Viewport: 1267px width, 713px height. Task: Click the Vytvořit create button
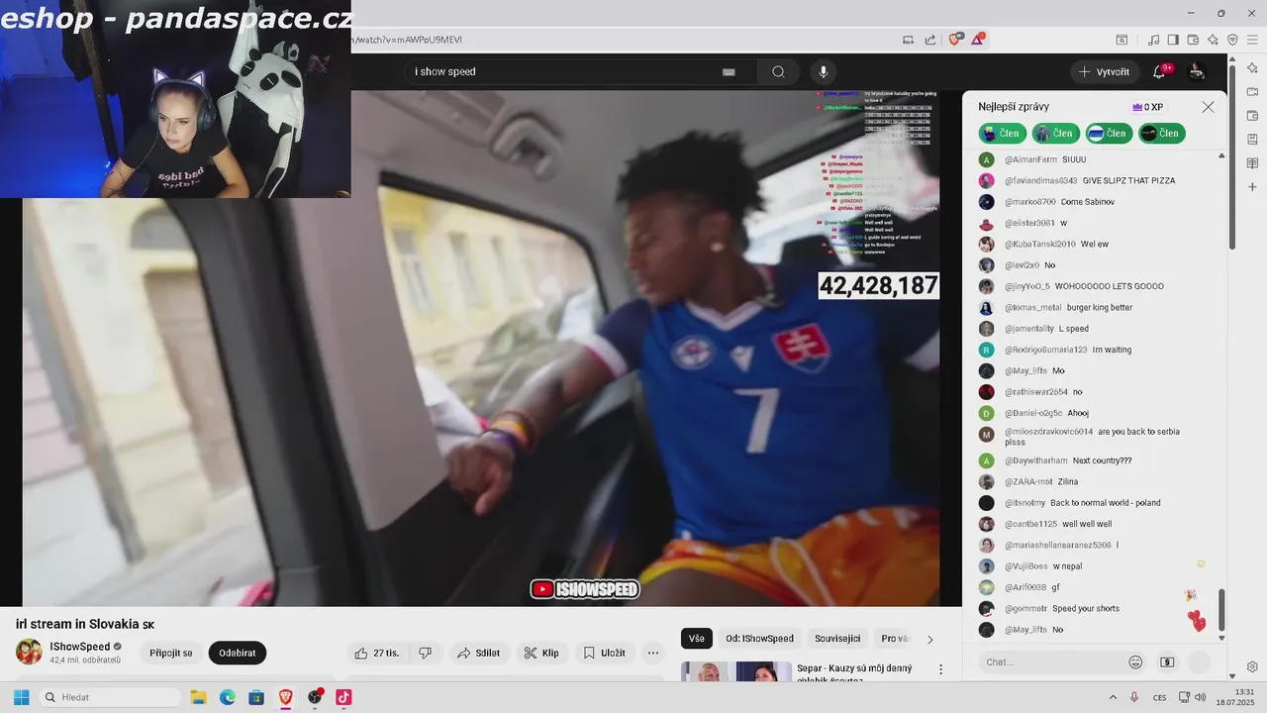1104,71
